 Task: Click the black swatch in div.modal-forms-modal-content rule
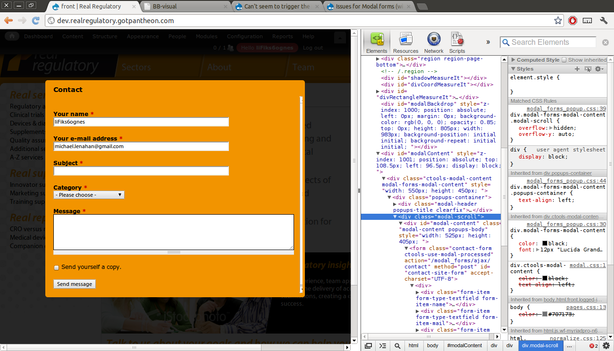(545, 243)
